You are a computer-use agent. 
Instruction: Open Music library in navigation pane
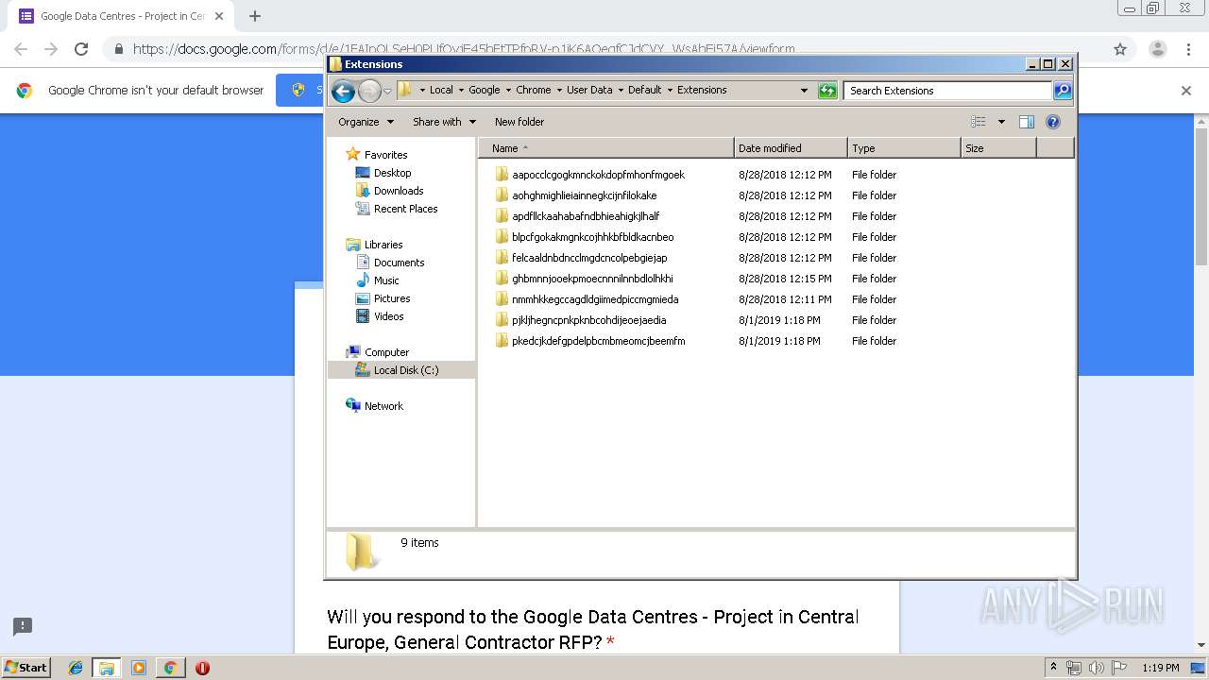pyautogui.click(x=386, y=280)
